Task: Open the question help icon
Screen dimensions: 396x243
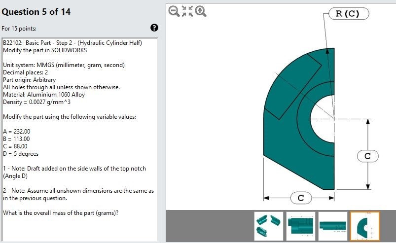Action: point(154,28)
